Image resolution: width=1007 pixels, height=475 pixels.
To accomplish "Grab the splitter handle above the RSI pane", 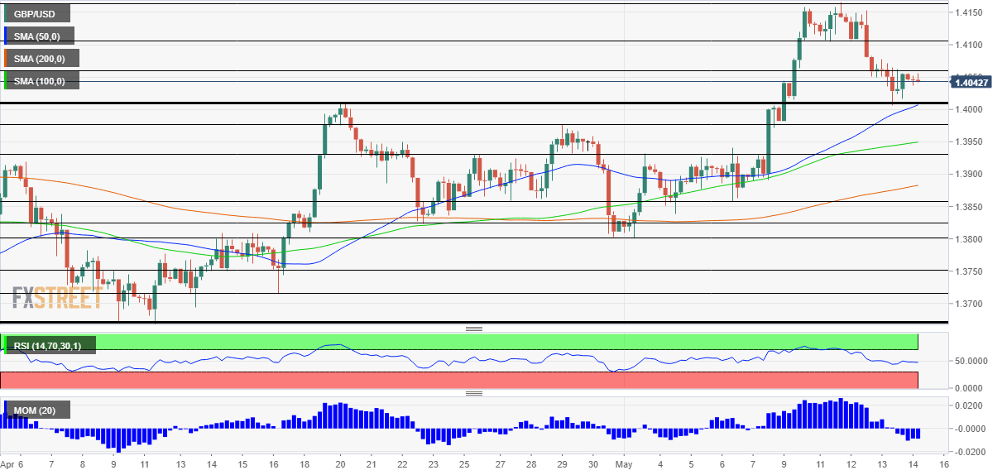I will tap(474, 329).
